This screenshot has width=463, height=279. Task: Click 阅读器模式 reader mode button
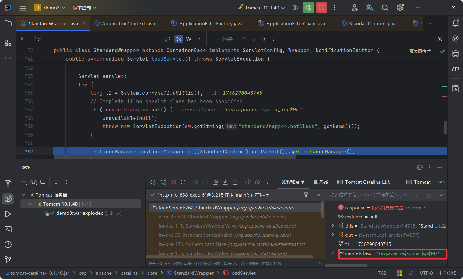click(x=420, y=51)
